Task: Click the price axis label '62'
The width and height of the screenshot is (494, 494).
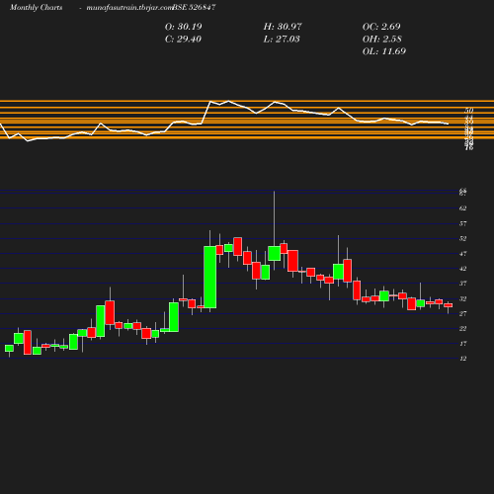Action: pos(463,208)
